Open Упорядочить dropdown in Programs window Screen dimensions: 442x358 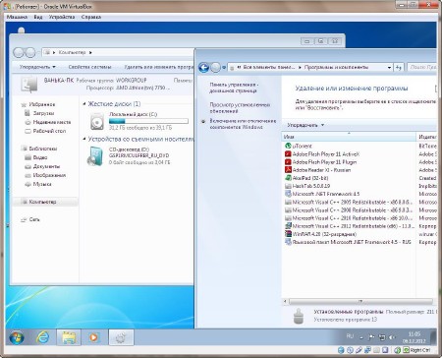pos(305,125)
